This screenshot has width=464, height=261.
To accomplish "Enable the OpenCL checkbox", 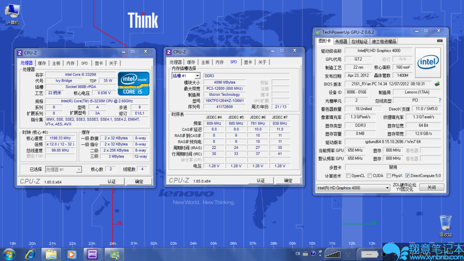I will 348,176.
